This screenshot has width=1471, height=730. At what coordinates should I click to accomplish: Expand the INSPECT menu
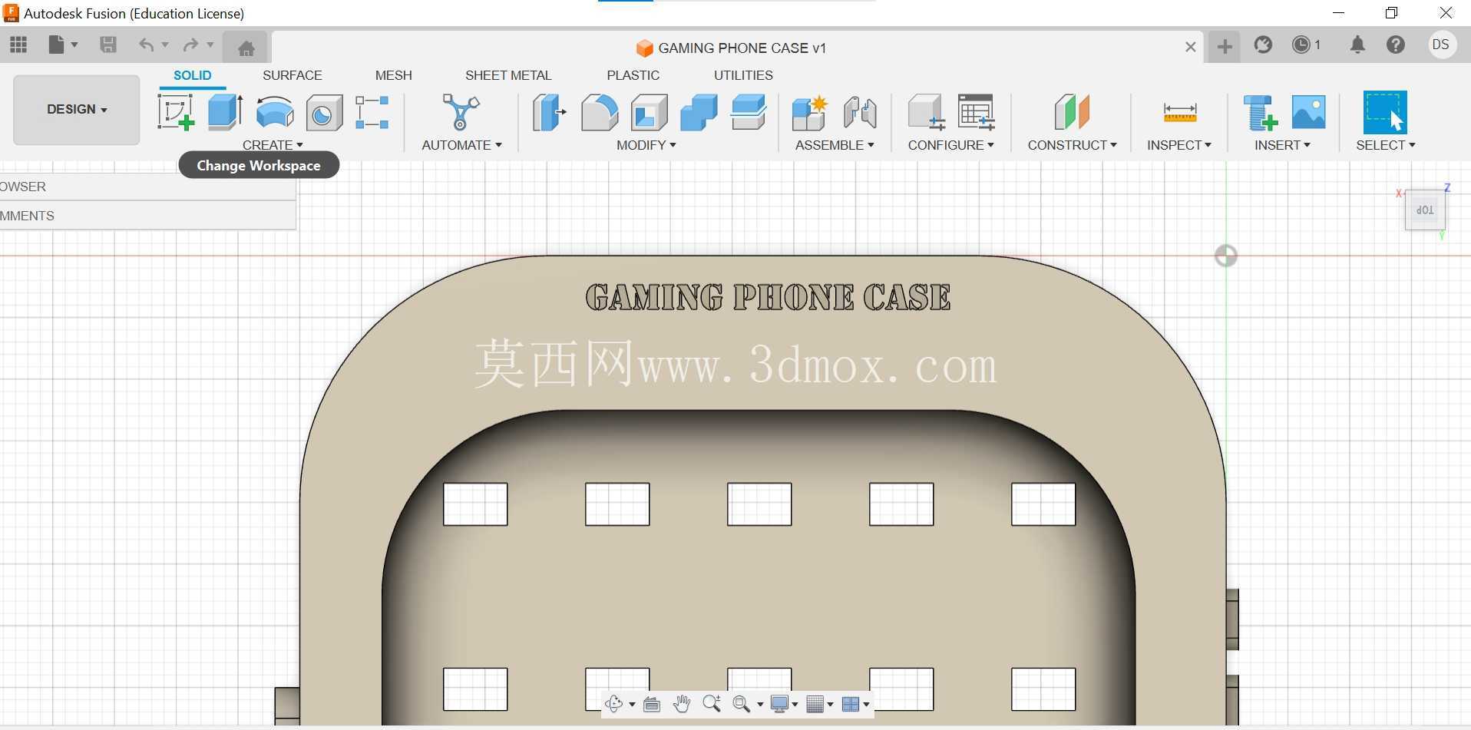tap(1178, 145)
